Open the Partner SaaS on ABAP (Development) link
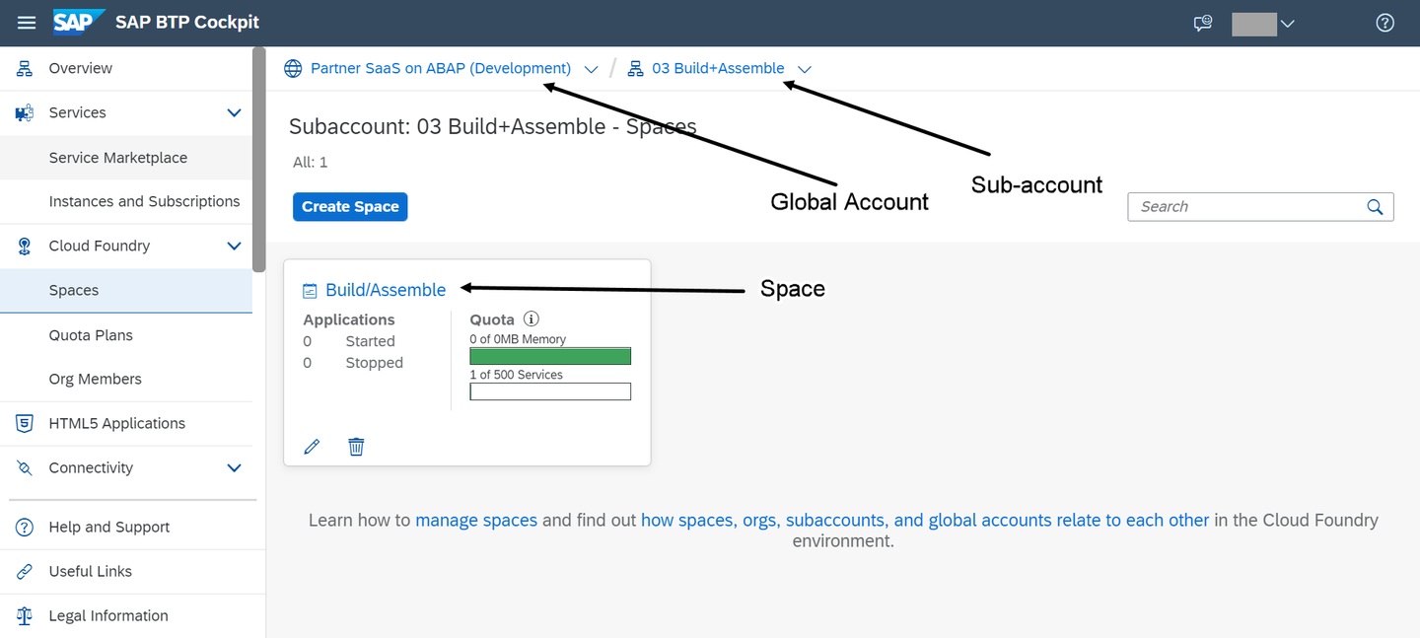 tap(441, 68)
